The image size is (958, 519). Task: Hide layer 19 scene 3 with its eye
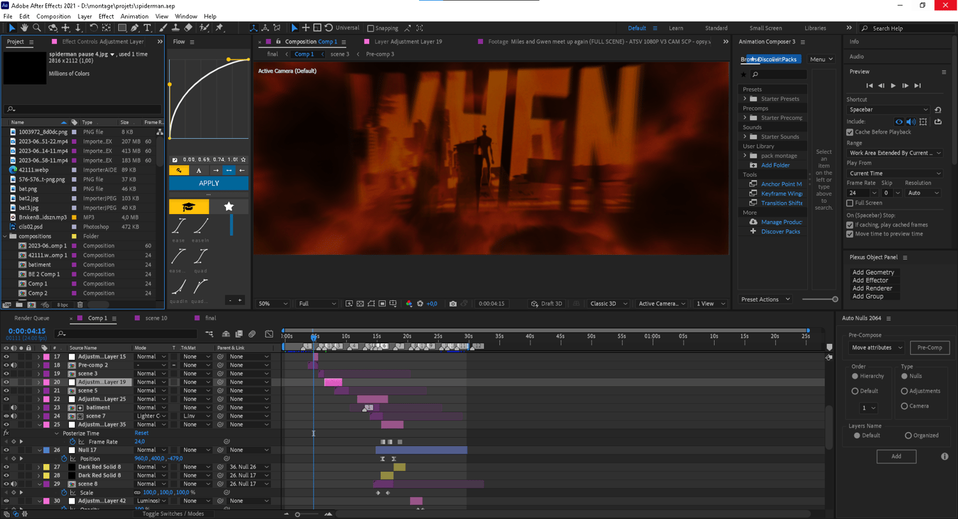(6, 373)
